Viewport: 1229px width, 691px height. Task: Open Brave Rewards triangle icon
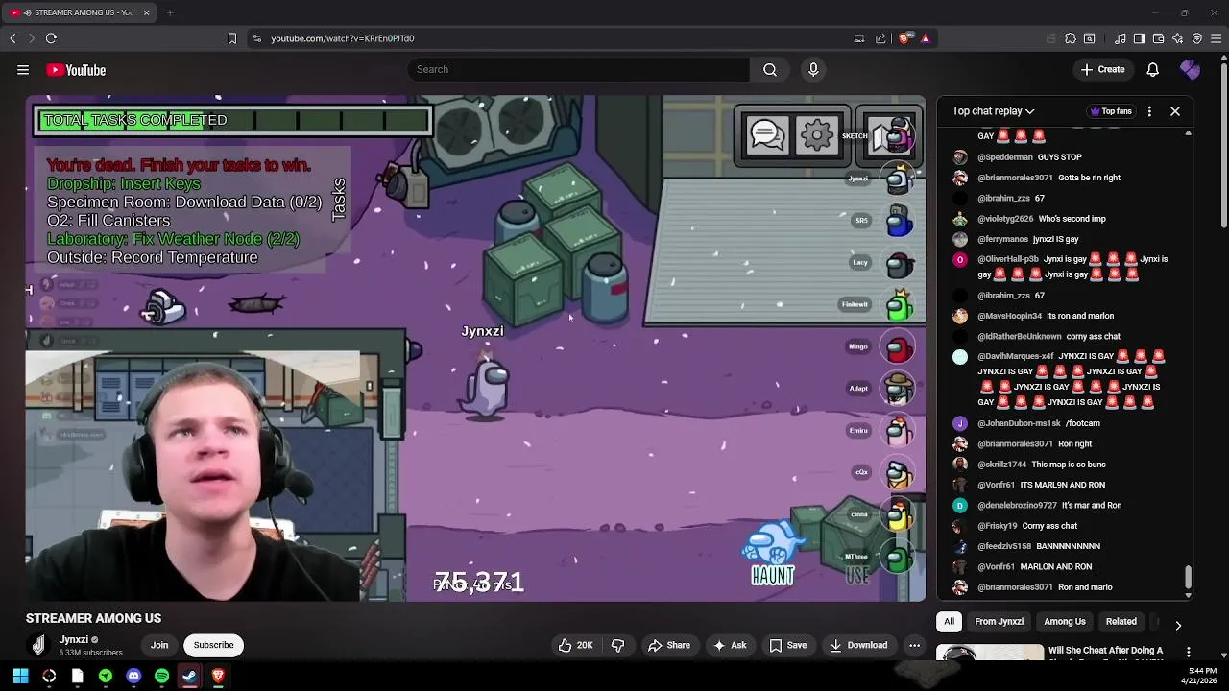pyautogui.click(x=925, y=38)
